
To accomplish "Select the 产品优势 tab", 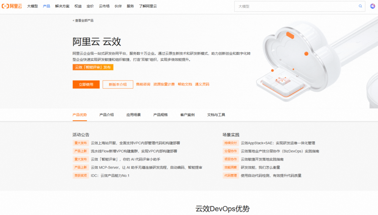I will click(80, 115).
